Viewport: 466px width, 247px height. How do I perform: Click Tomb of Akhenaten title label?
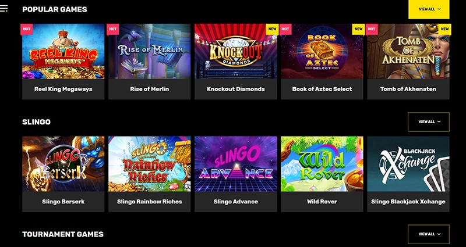point(408,89)
